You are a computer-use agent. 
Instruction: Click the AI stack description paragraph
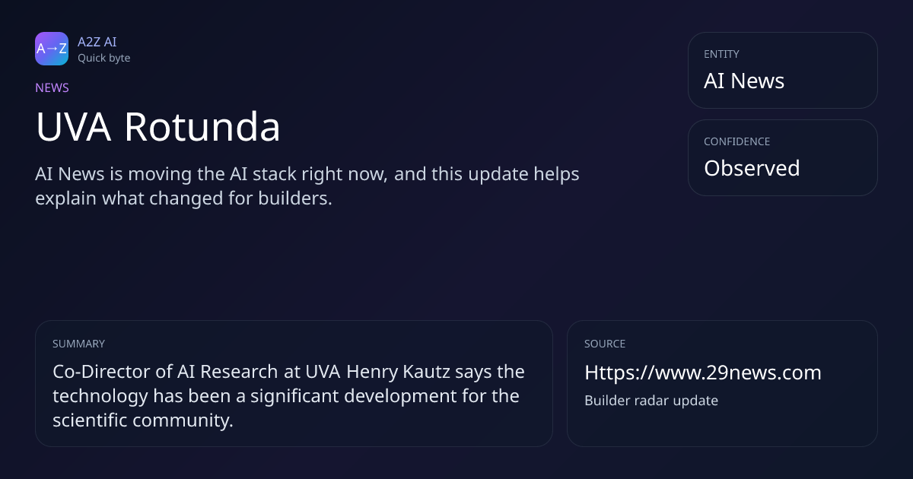[x=307, y=186]
